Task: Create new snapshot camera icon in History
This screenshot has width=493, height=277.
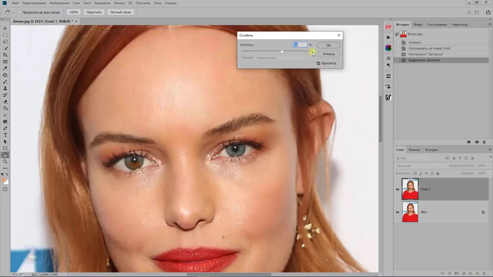Action: [x=477, y=142]
